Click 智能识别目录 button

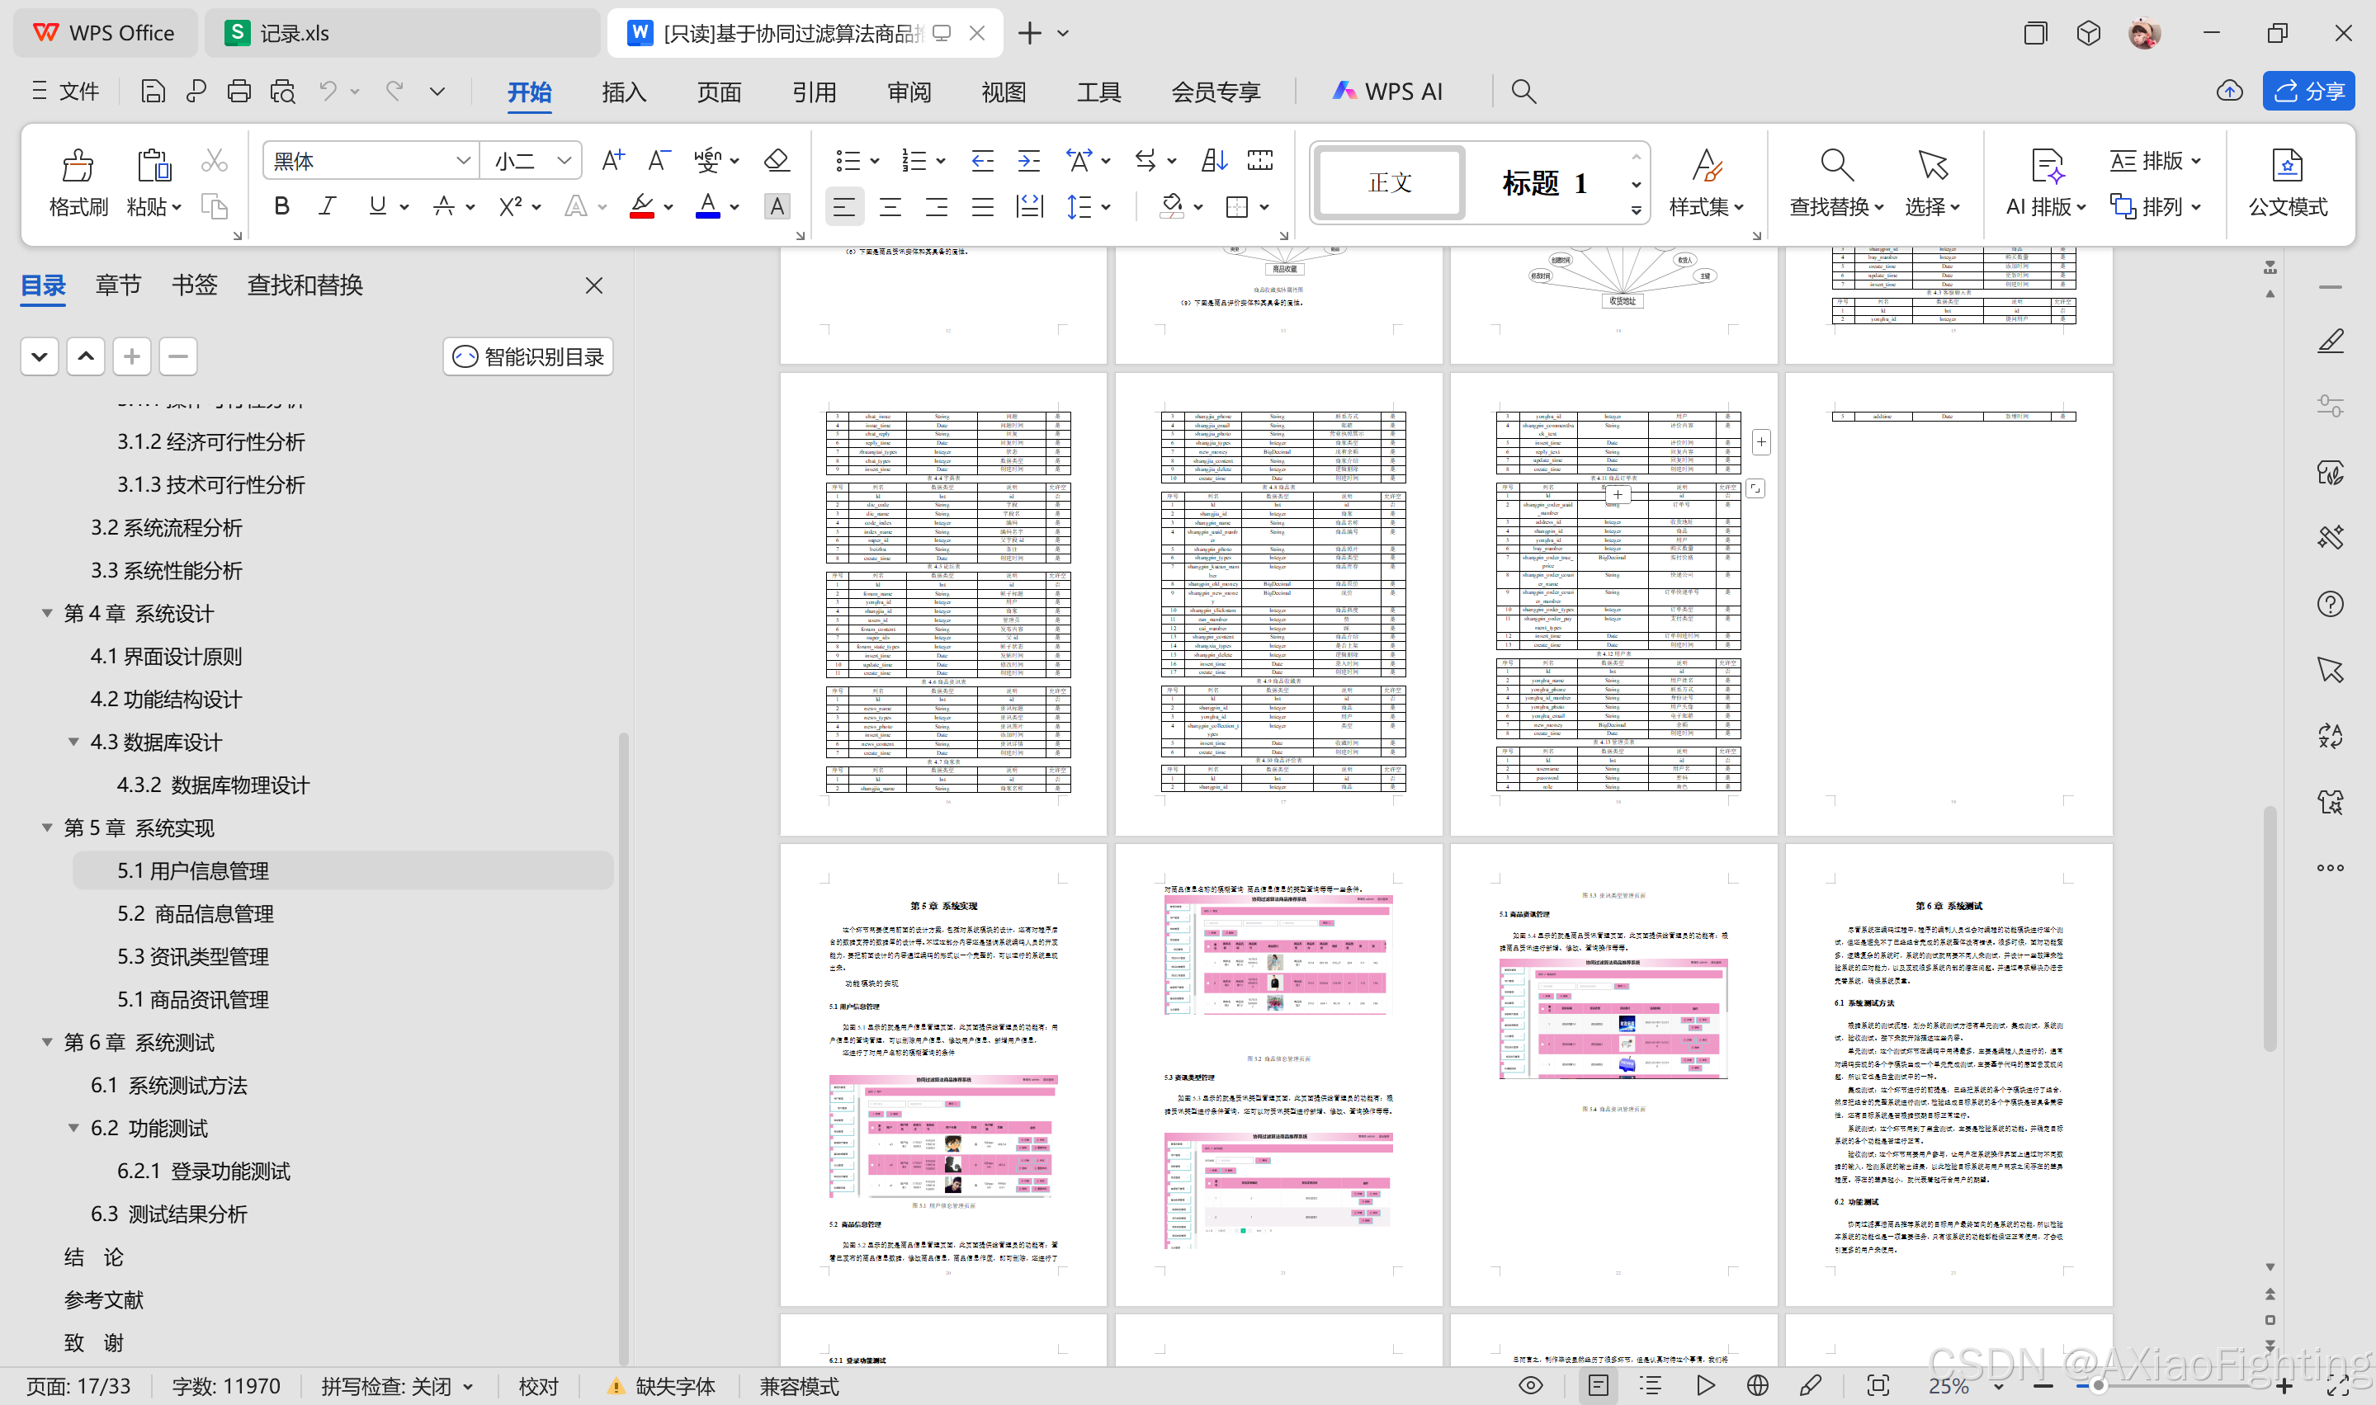pos(528,357)
